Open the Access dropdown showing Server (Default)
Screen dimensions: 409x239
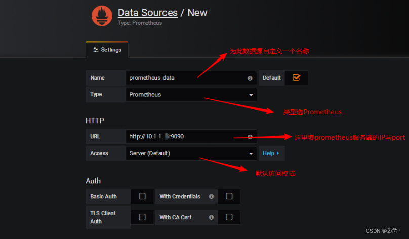click(191, 153)
